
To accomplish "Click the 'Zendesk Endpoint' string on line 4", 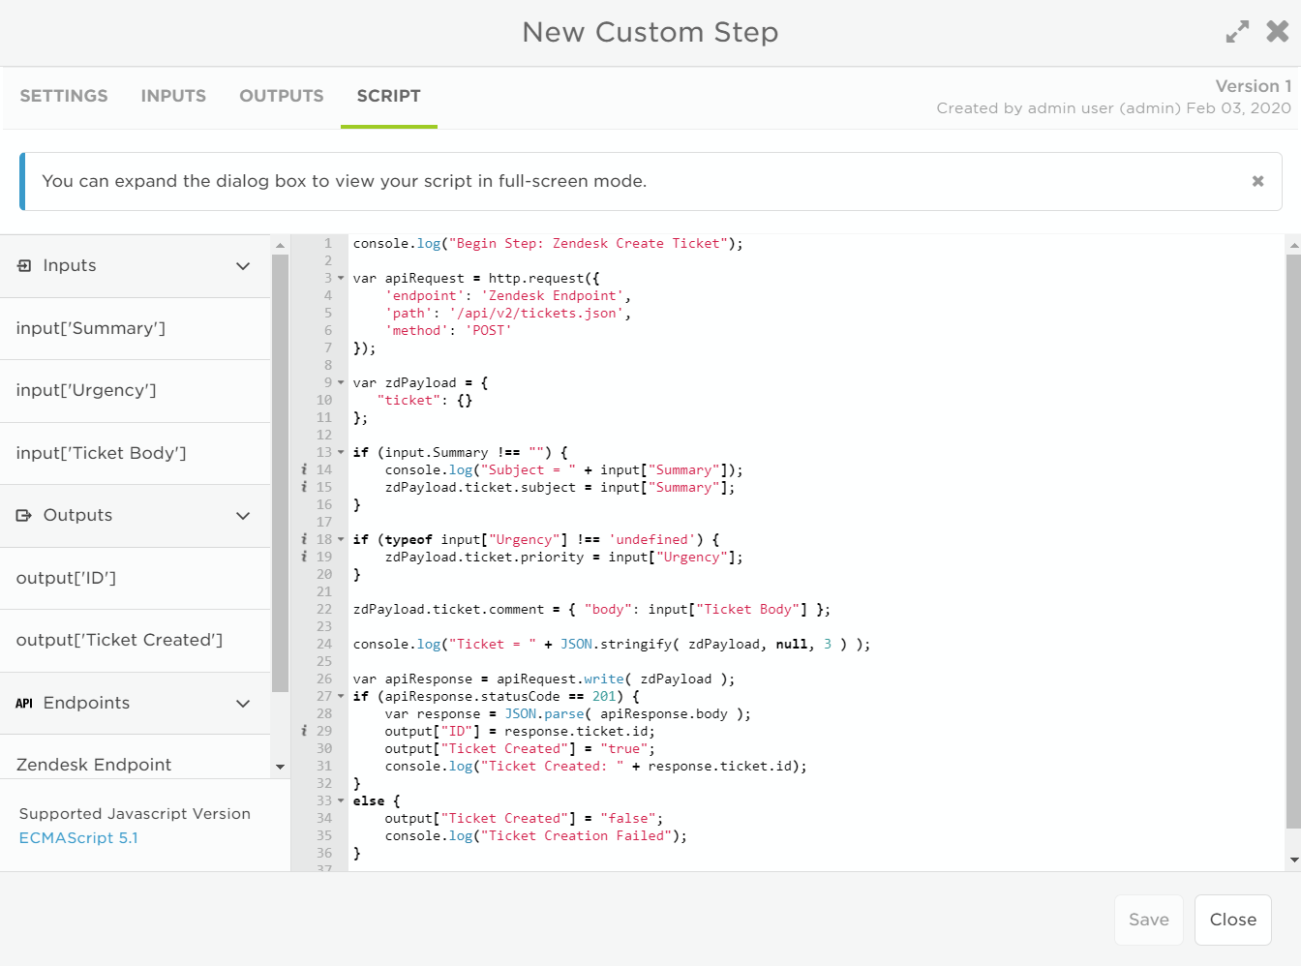I will point(553,296).
